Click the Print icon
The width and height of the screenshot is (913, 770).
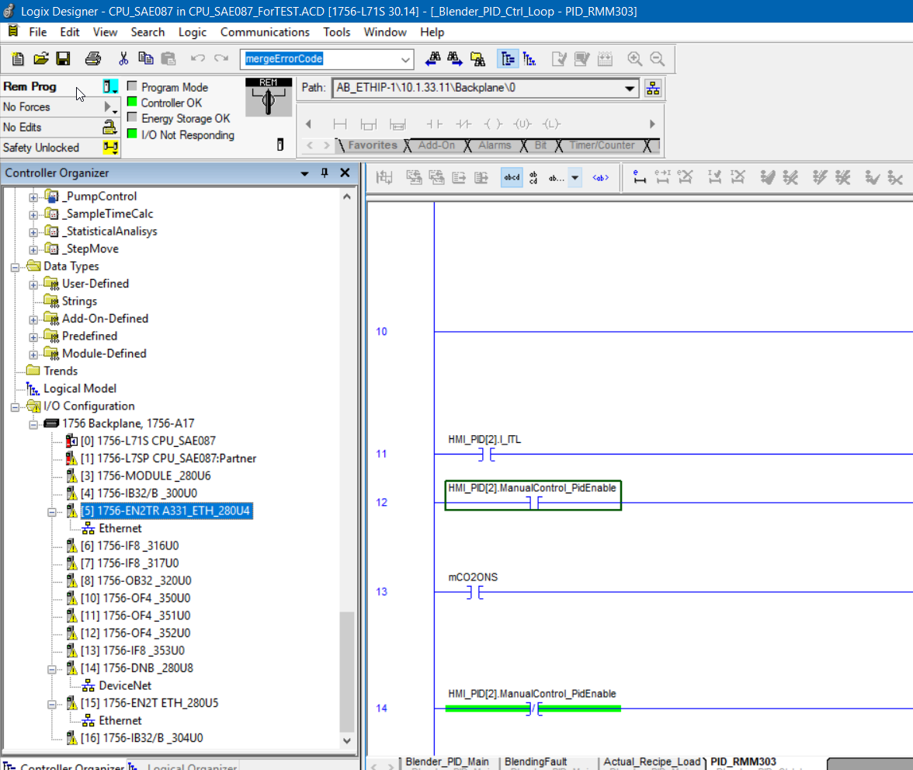click(x=93, y=59)
